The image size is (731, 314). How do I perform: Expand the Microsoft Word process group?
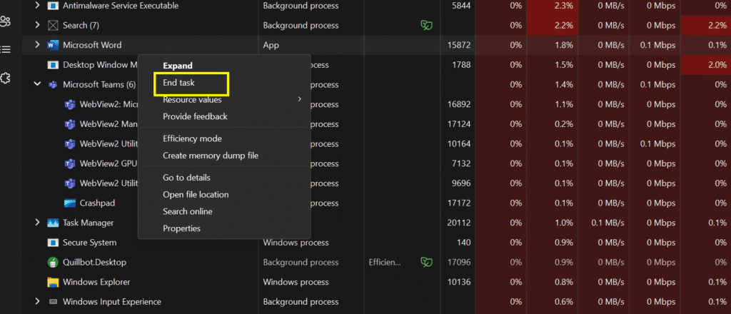point(37,45)
